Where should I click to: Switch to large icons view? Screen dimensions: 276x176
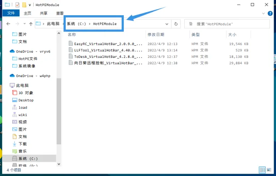point(269,170)
